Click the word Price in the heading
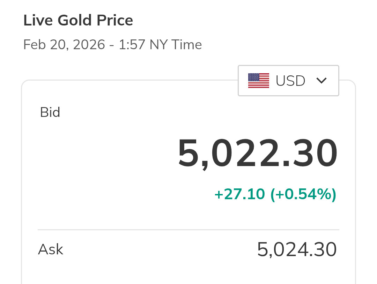 pyautogui.click(x=115, y=21)
